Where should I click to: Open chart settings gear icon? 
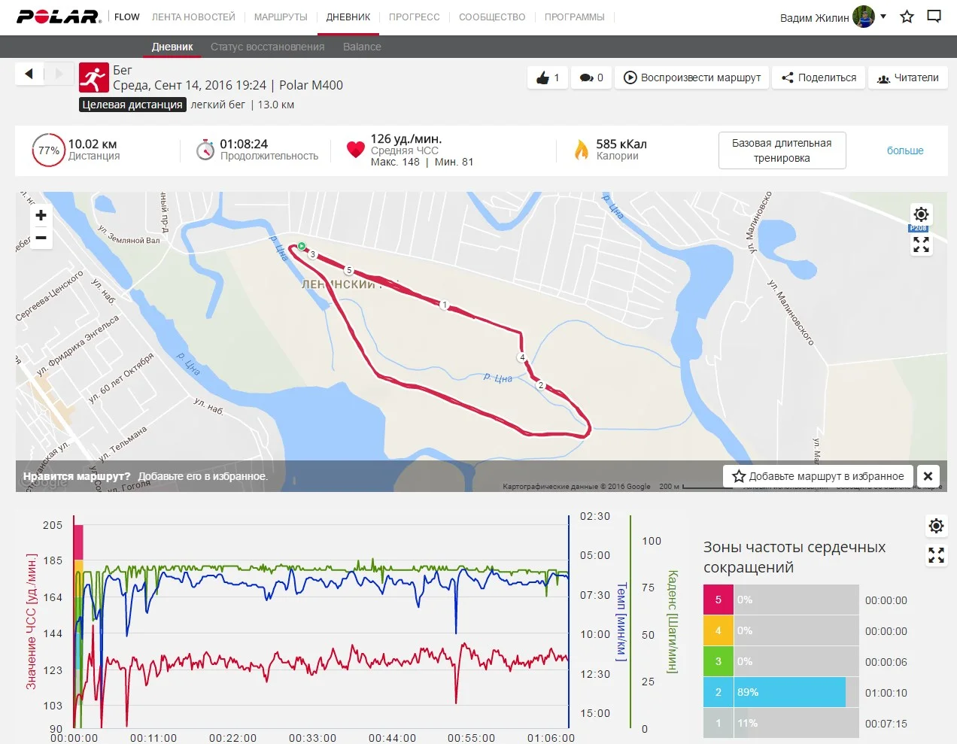pyautogui.click(x=936, y=526)
